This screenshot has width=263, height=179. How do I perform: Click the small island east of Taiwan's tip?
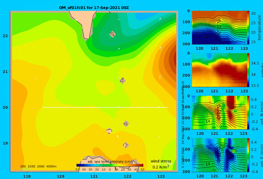click(x=113, y=34)
